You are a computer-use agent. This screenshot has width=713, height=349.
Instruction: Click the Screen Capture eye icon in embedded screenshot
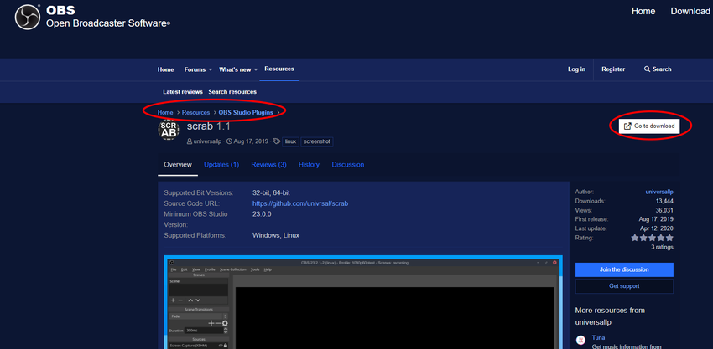220,346
